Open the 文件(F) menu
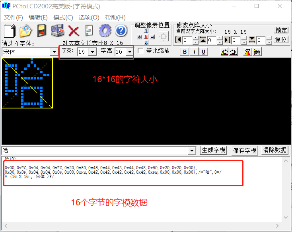The image size is (292, 232). (14, 17)
